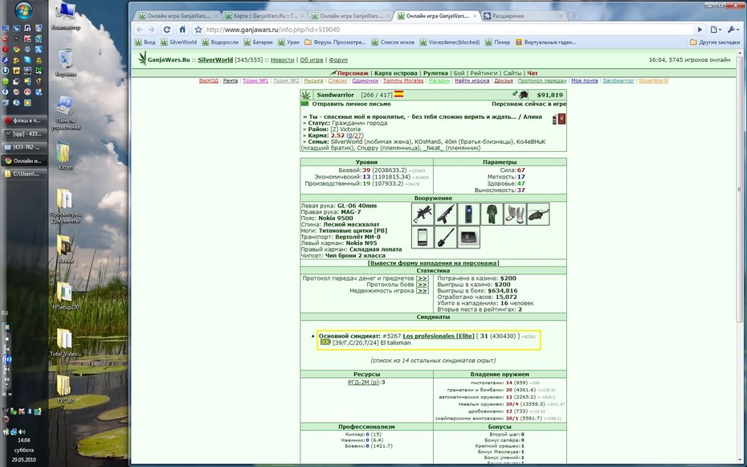Open the Рейтинги menu item

click(x=484, y=73)
